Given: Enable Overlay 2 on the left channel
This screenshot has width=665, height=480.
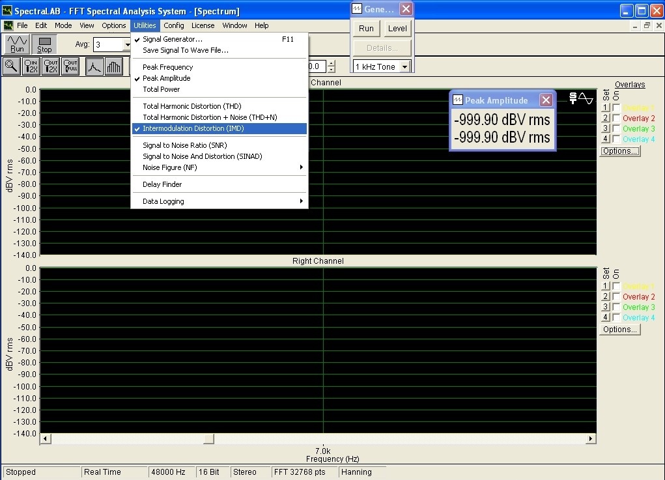Looking at the screenshot, I should pos(616,119).
